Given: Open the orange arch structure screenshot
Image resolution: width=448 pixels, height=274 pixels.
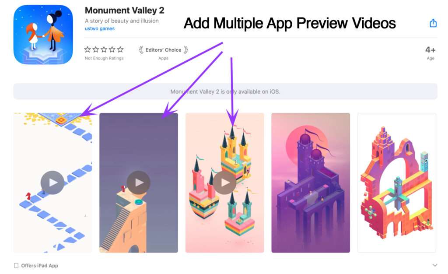Looking at the screenshot, I should (397, 183).
